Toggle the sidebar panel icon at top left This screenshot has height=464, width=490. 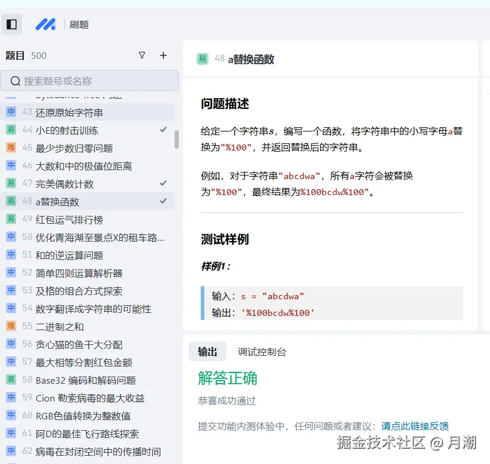coord(12,24)
